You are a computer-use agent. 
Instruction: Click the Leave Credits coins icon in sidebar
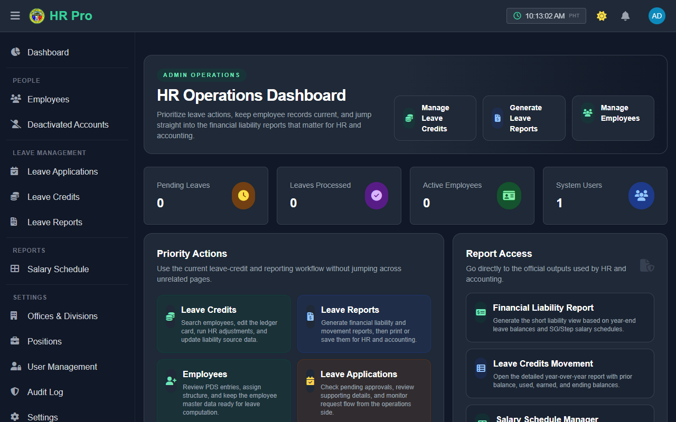pyautogui.click(x=15, y=197)
